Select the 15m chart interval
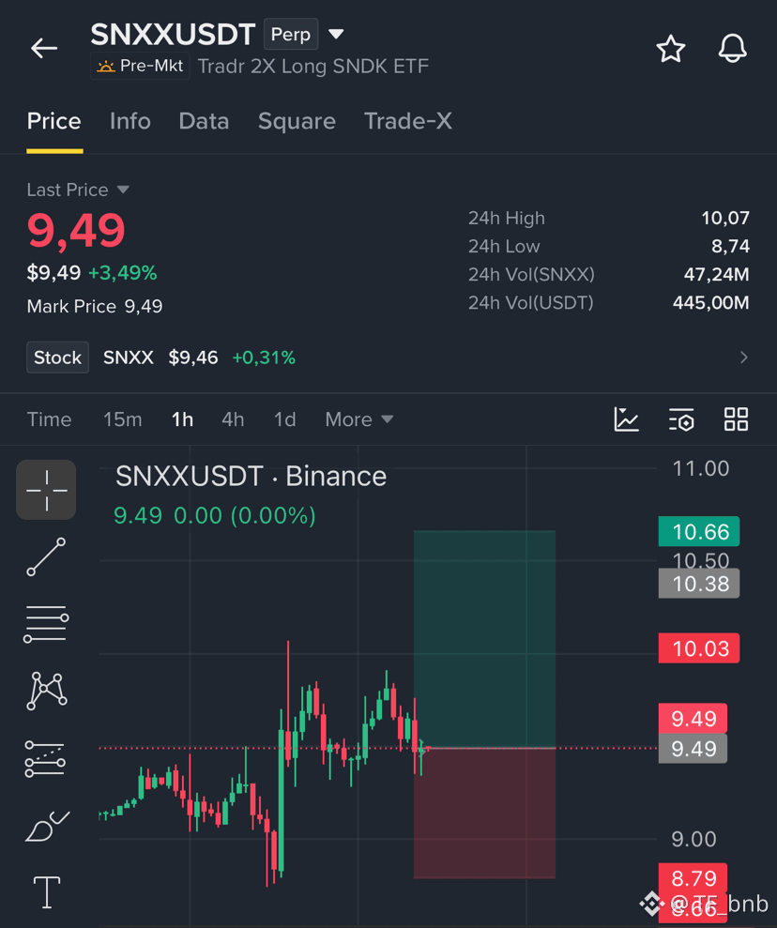This screenshot has height=928, width=777. [123, 419]
